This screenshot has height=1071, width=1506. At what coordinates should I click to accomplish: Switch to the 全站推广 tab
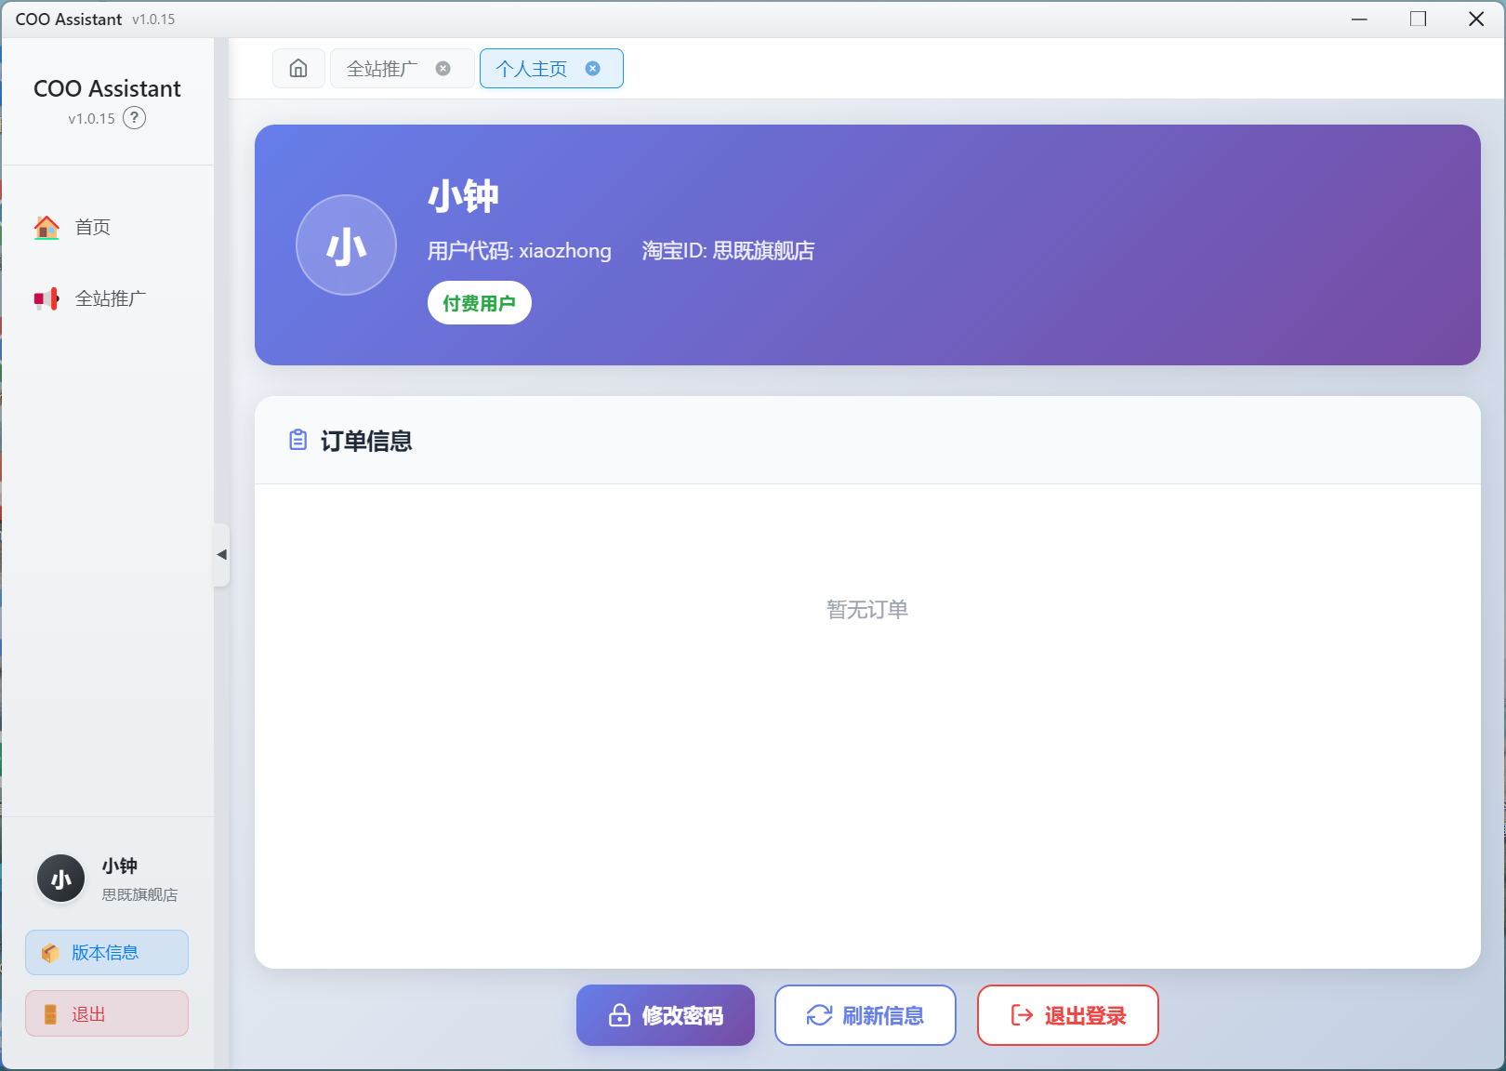[381, 67]
